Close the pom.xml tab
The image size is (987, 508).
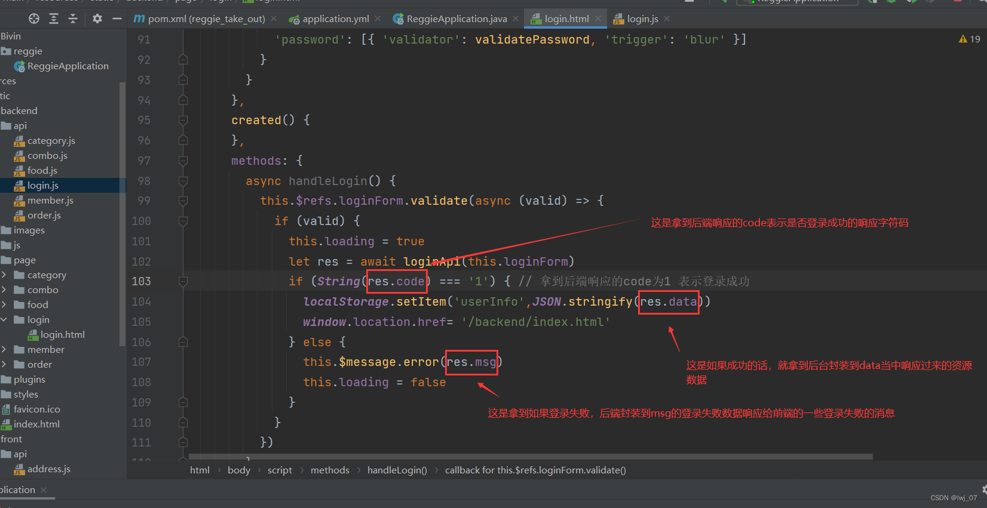point(274,19)
